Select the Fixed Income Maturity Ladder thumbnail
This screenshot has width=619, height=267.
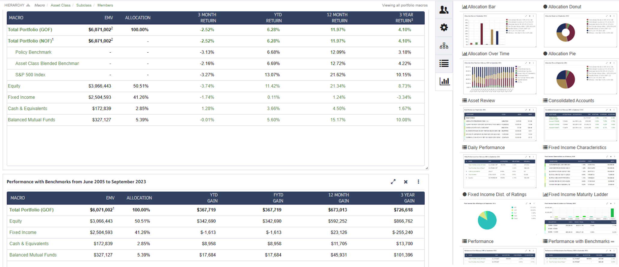pos(580,218)
